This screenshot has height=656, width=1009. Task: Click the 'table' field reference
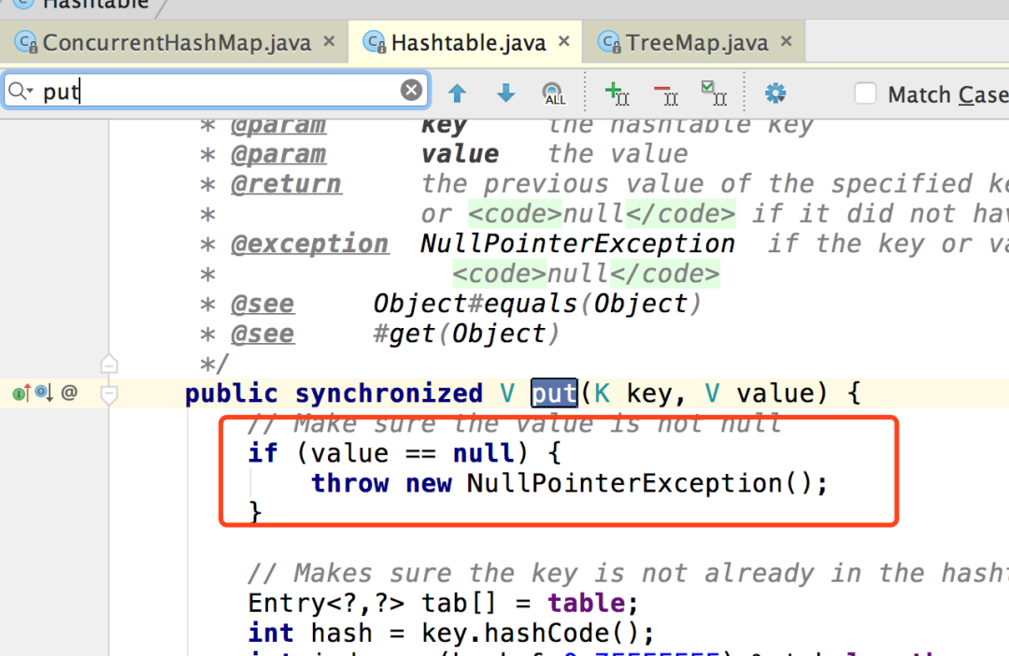tap(586, 604)
